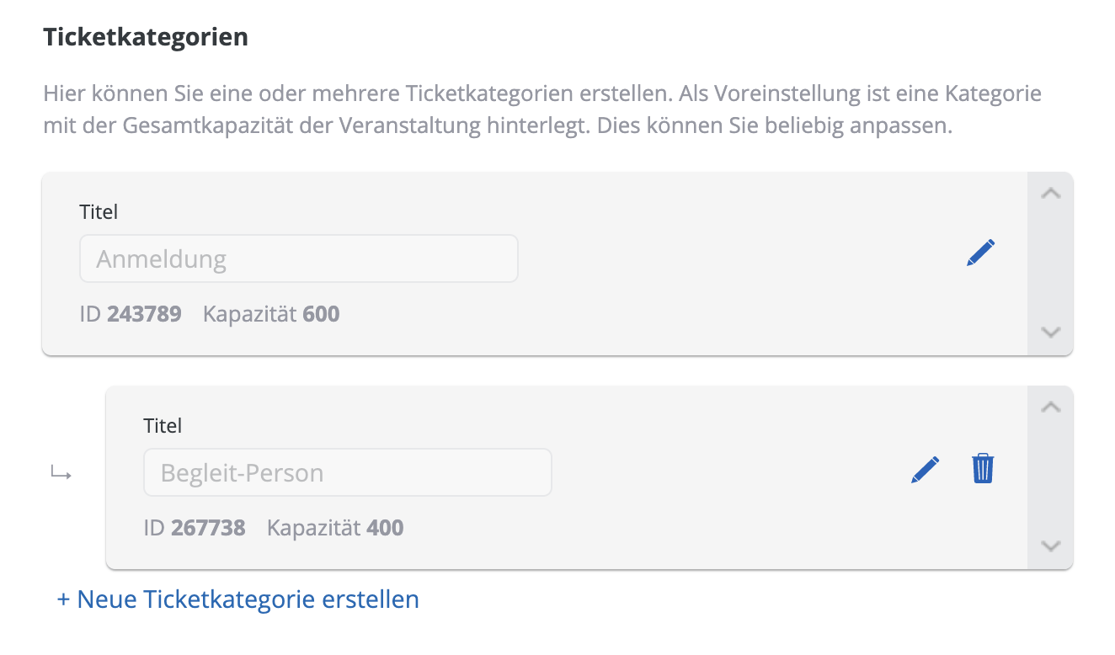This screenshot has width=1115, height=655.
Task: Click the pencil icon for Begleit-Person
Action: 925,469
